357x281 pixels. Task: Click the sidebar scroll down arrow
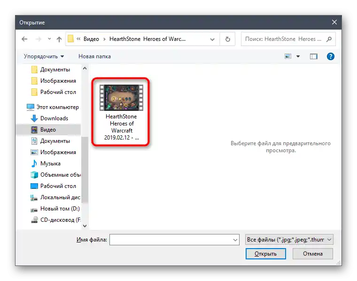85,226
